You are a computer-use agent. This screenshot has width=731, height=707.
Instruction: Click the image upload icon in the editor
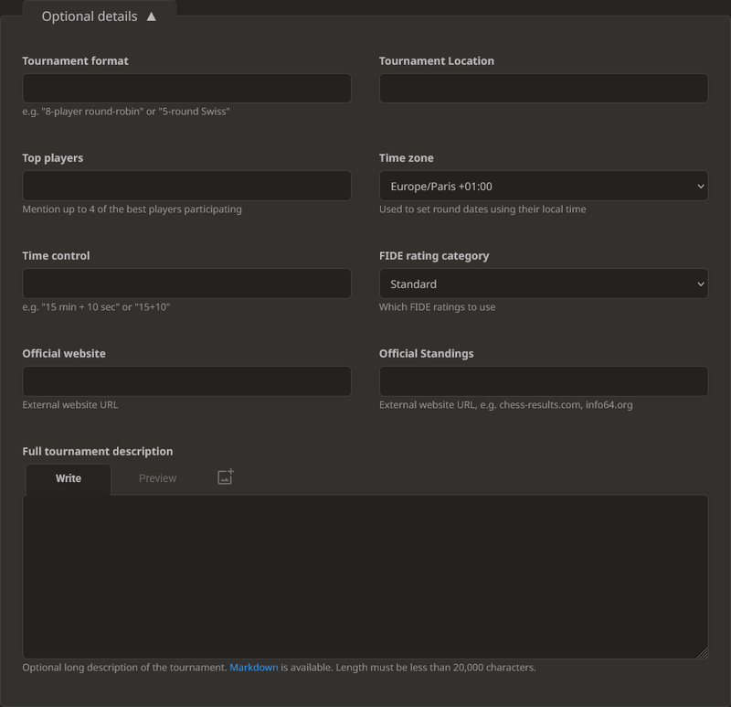click(x=225, y=476)
